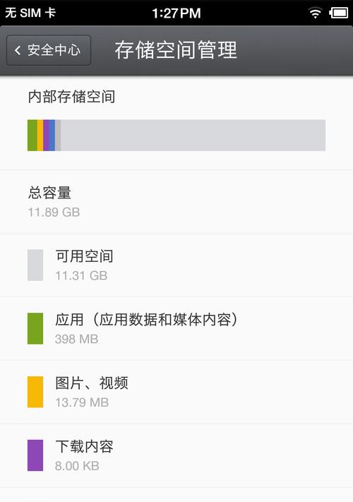Viewport: 353px width, 502px height.
Task: Tap the green segment of storage bar
Action: point(32,135)
